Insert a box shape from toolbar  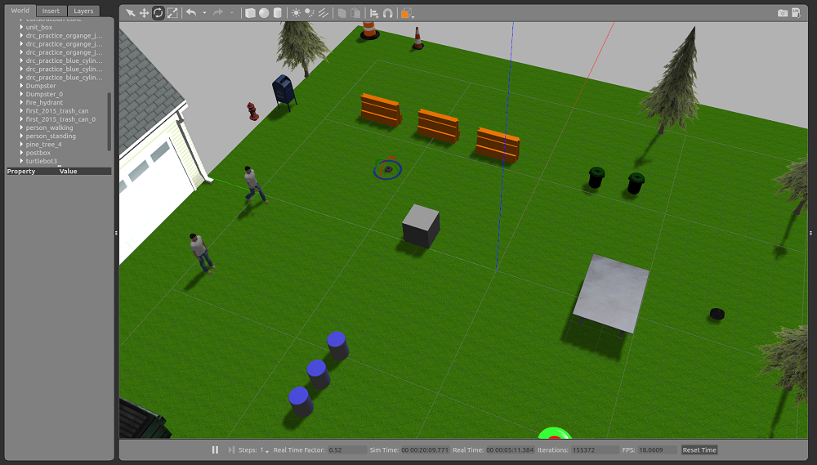tap(251, 13)
